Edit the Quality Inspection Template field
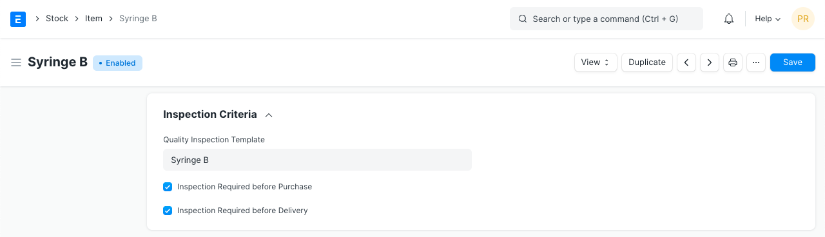This screenshot has height=237, width=825. (x=317, y=160)
